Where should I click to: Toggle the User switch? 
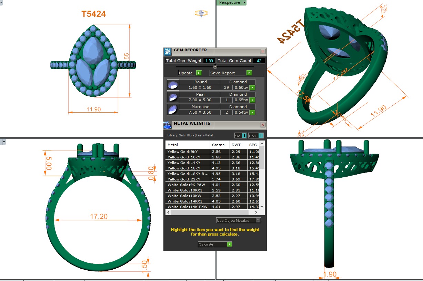[256, 136]
